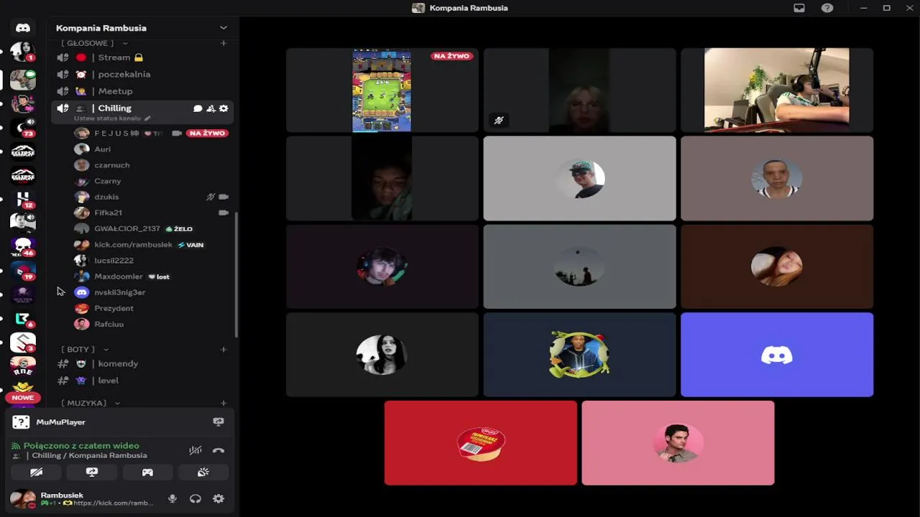Add channel to MUZYKA category
The width and height of the screenshot is (920, 517).
(224, 403)
